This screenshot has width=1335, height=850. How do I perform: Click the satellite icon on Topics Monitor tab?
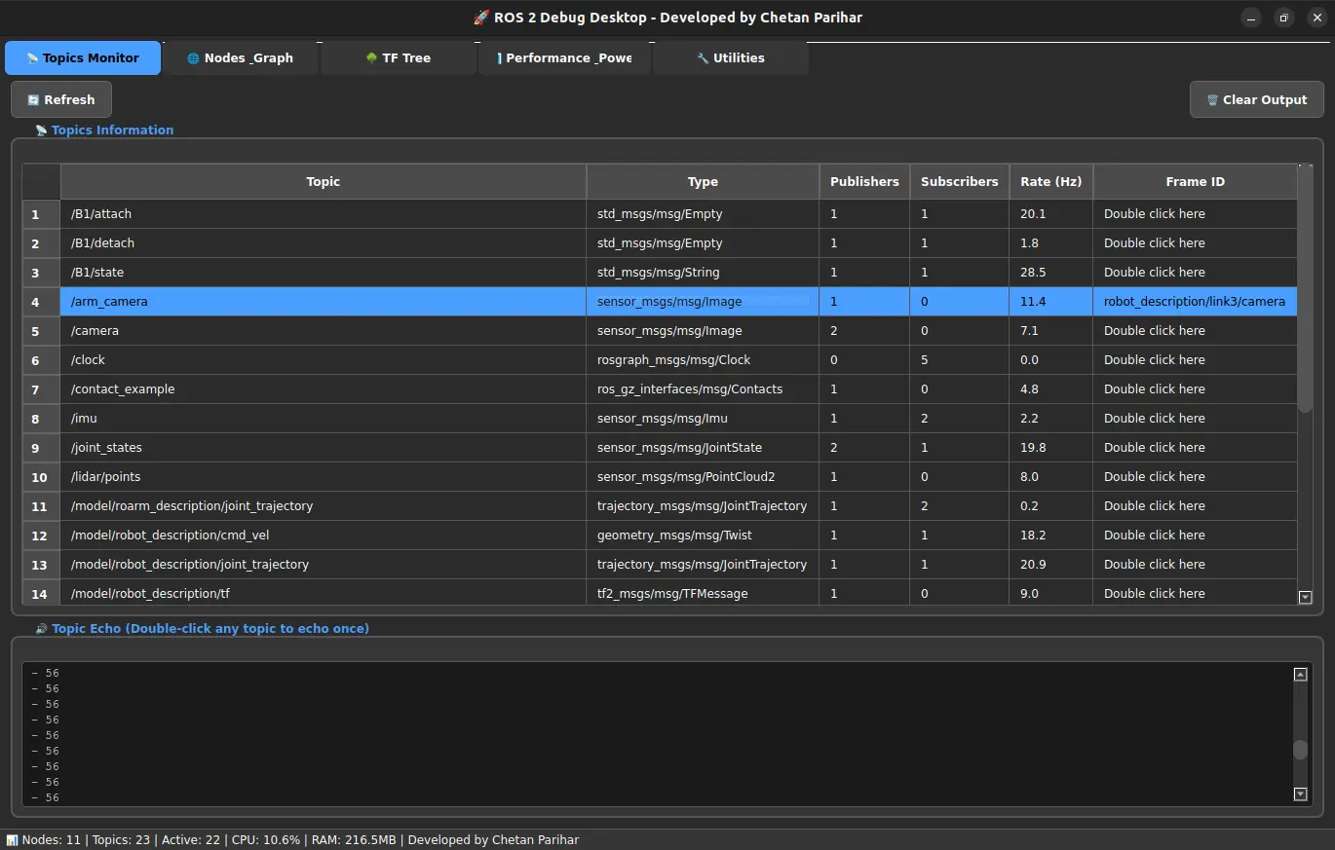(x=32, y=58)
